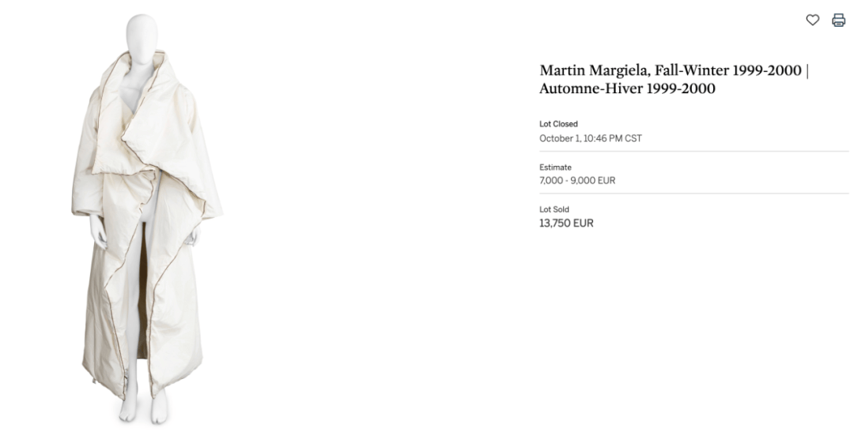This screenshot has height=443, width=854.
Task: Click the mannequin's left hand
Action: pos(195,234)
